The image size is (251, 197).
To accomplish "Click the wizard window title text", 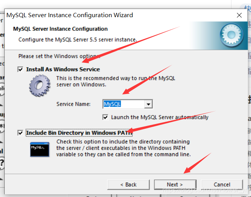I will [x=69, y=15].
